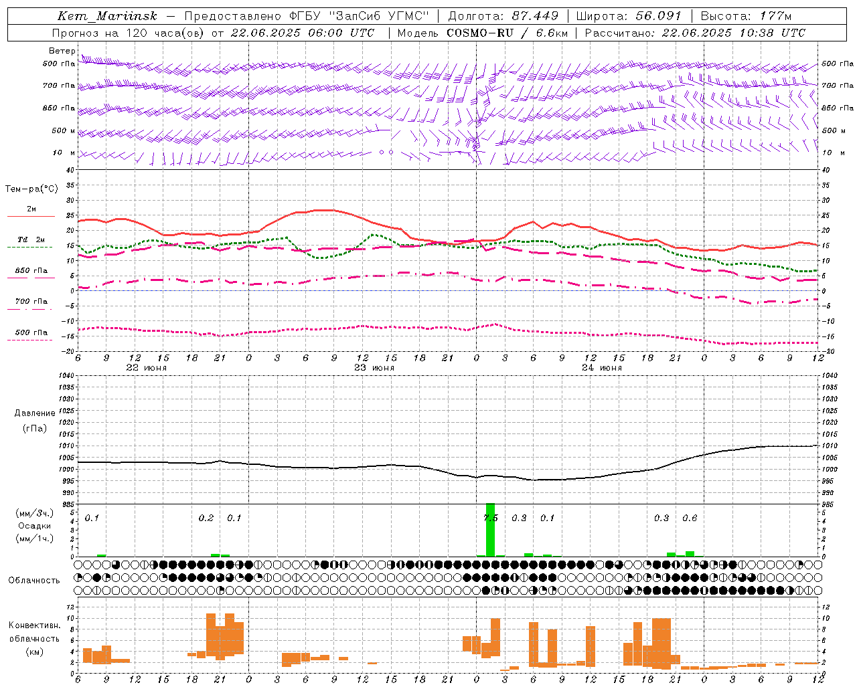Click the (гПа) unit under Давление
857x685 pixels.
34,428
